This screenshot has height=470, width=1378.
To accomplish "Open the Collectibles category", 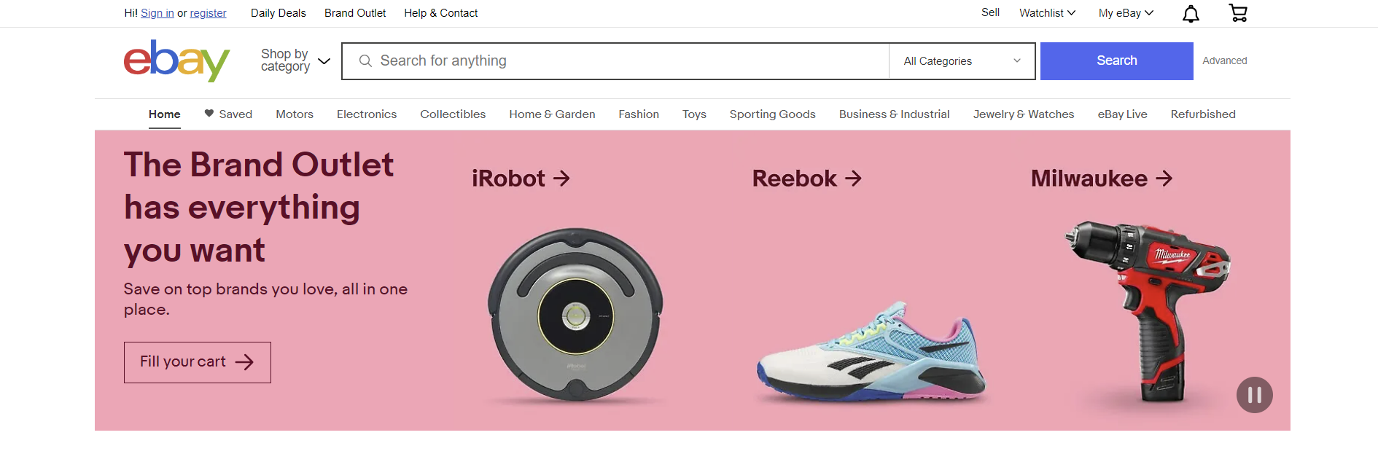I will pyautogui.click(x=453, y=114).
